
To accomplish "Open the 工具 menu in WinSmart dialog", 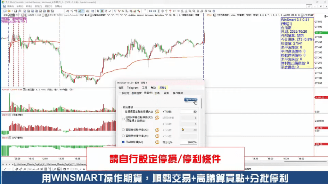I will pyautogui.click(x=144, y=88).
